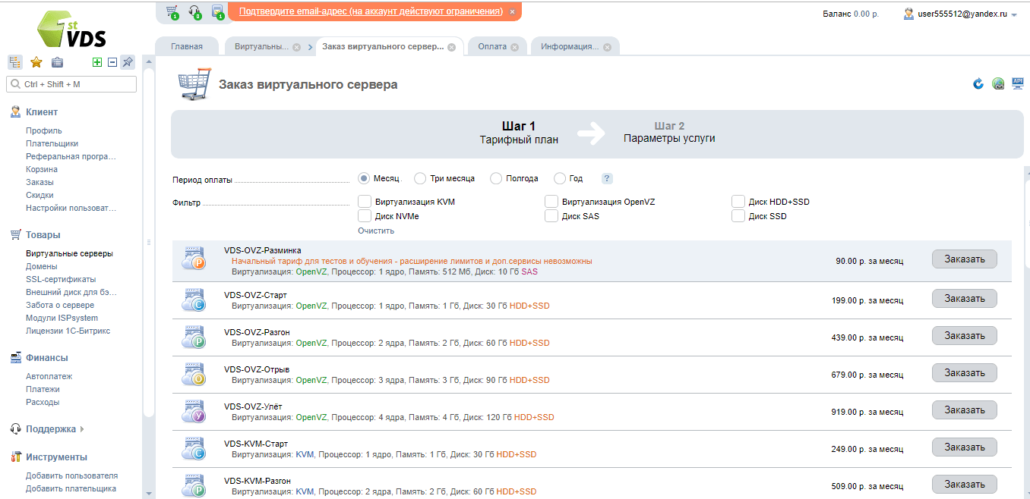
Task: Tick the "Диск SSD" filter checkbox
Action: coord(738,216)
